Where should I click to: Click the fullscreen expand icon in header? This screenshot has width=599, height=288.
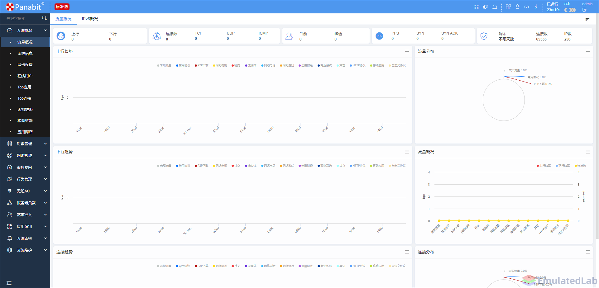click(x=477, y=7)
